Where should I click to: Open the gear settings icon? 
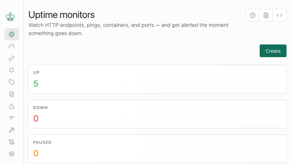pos(12,154)
